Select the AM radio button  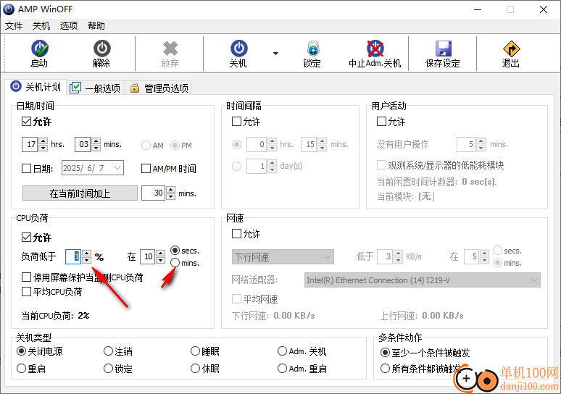(146, 145)
